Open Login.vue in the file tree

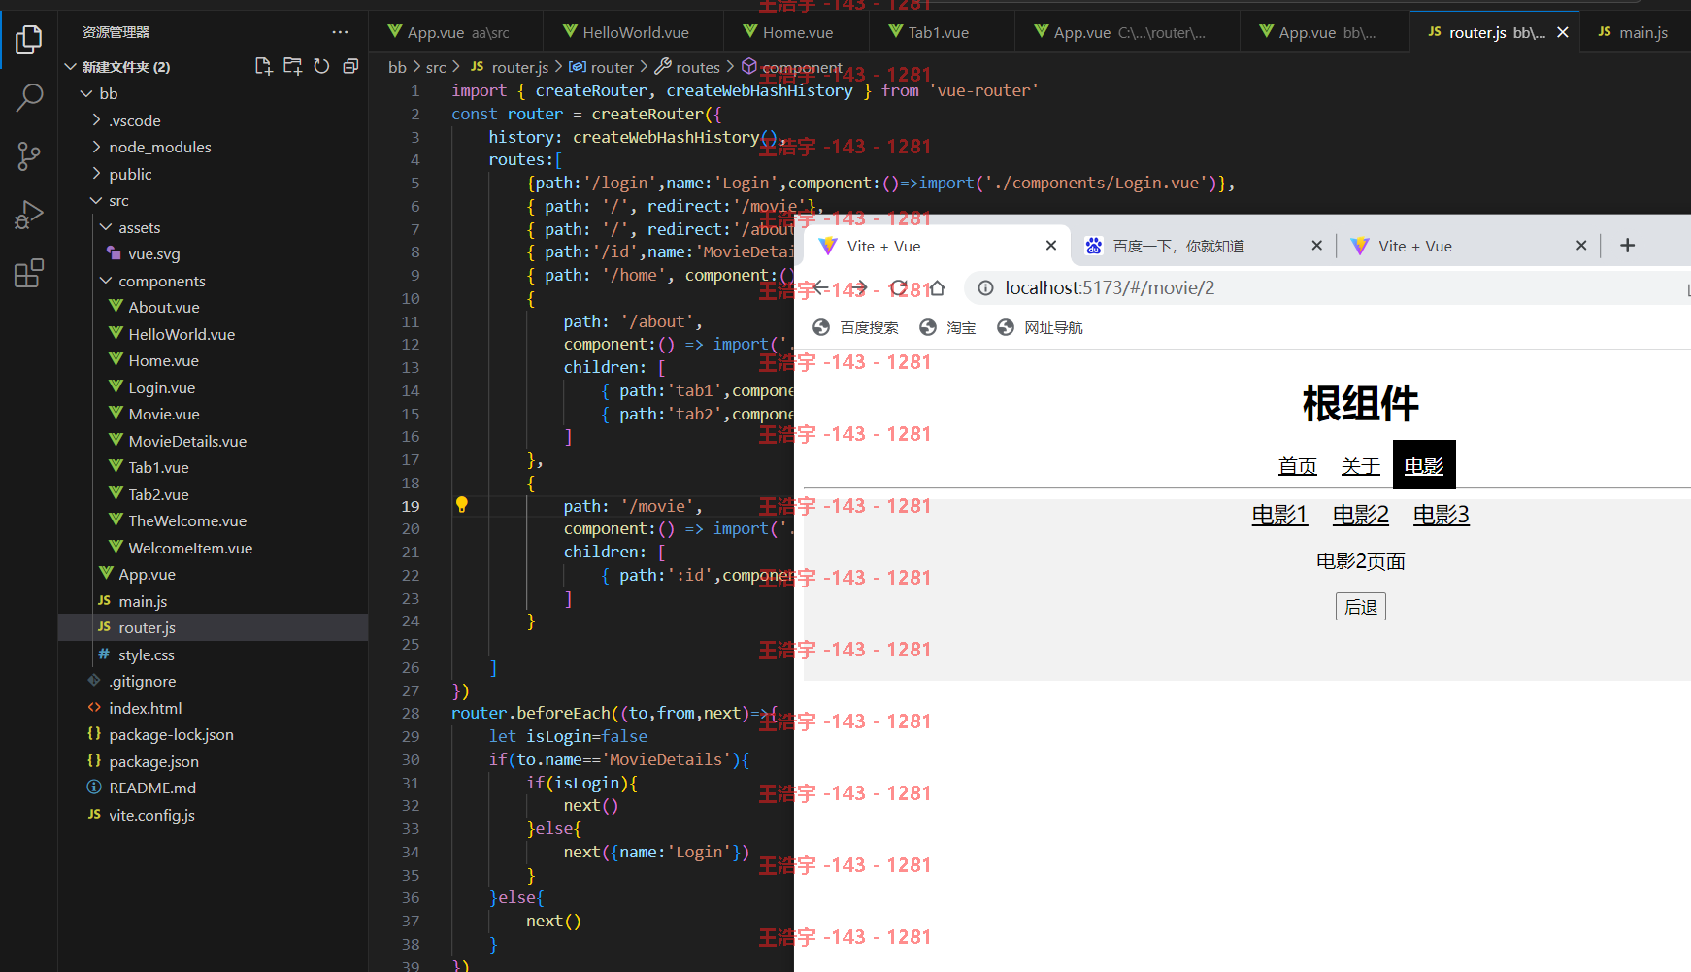tap(161, 387)
